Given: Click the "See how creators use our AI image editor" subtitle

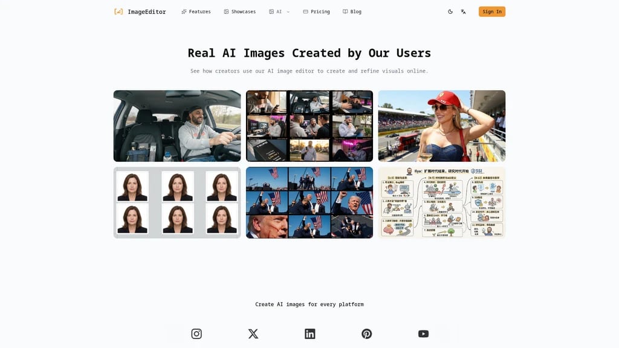Looking at the screenshot, I should pos(309,71).
